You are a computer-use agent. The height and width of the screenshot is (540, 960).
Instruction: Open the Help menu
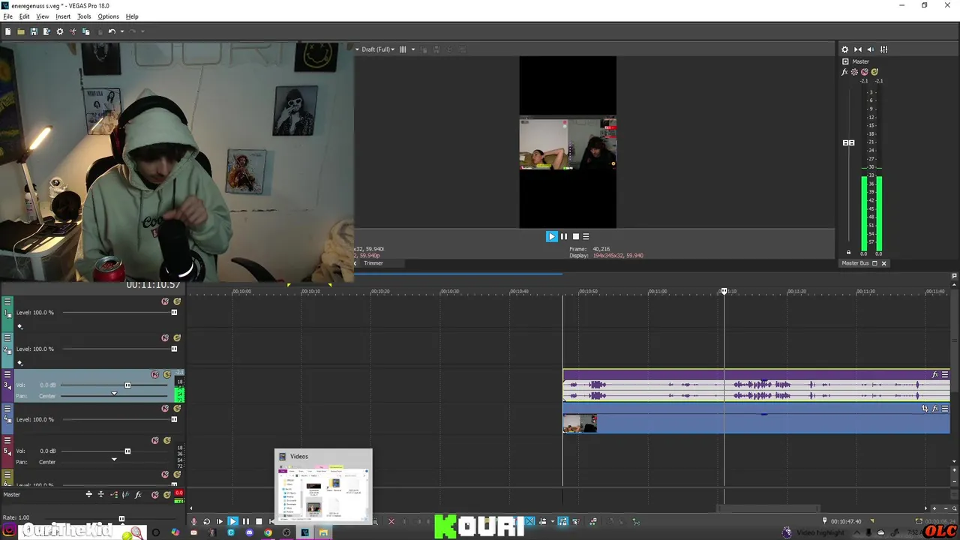tap(132, 16)
